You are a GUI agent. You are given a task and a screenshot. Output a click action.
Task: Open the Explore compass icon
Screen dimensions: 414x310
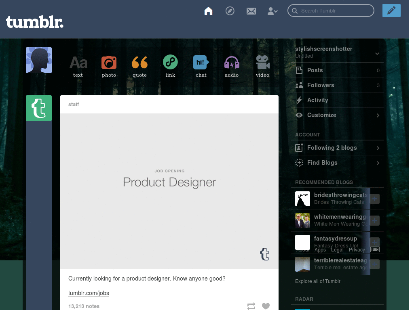click(230, 11)
